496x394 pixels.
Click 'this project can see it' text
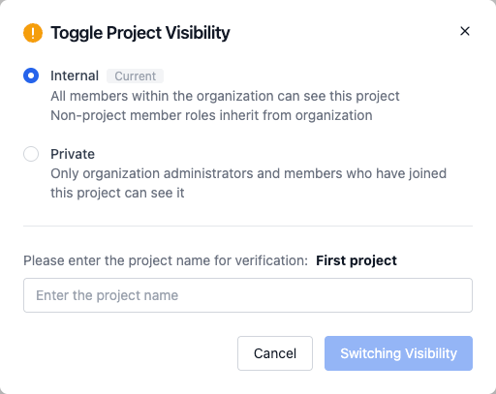point(117,193)
